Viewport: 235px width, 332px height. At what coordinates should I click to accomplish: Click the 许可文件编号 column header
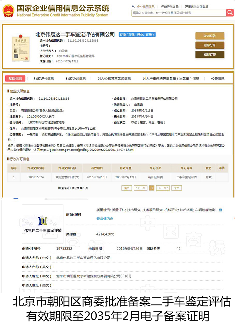pos(36,168)
